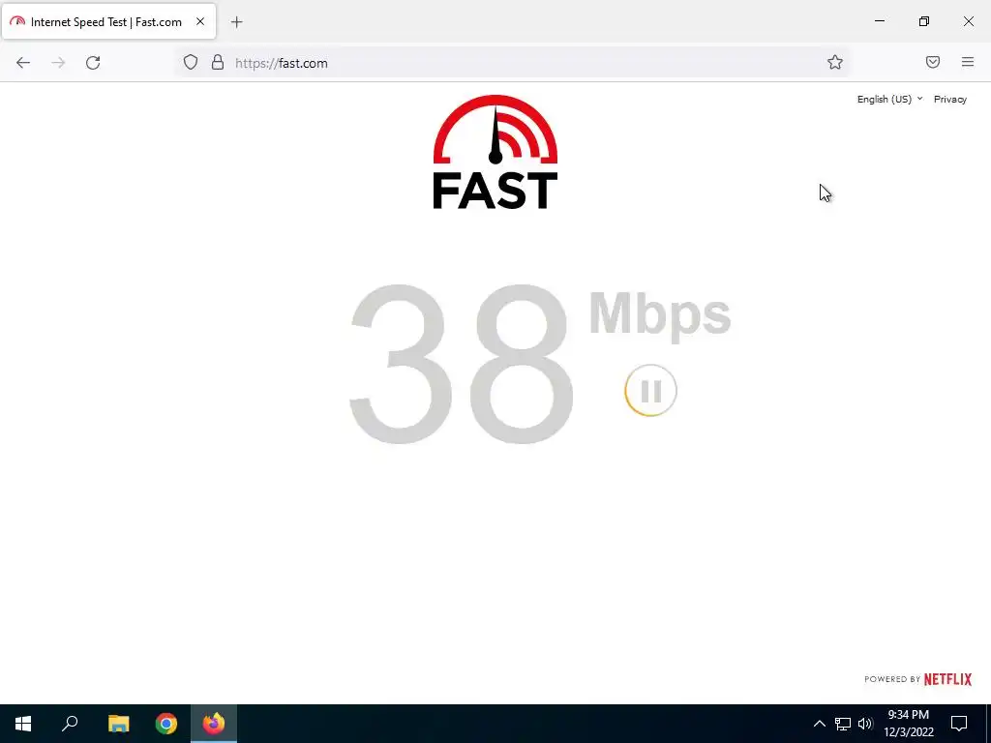View site security lock information
Screen dimensions: 991x743
pyautogui.click(x=218, y=62)
